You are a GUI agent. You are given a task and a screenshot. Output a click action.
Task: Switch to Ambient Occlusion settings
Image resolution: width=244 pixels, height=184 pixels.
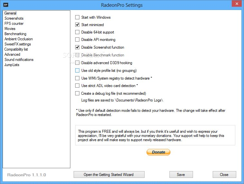19,39
